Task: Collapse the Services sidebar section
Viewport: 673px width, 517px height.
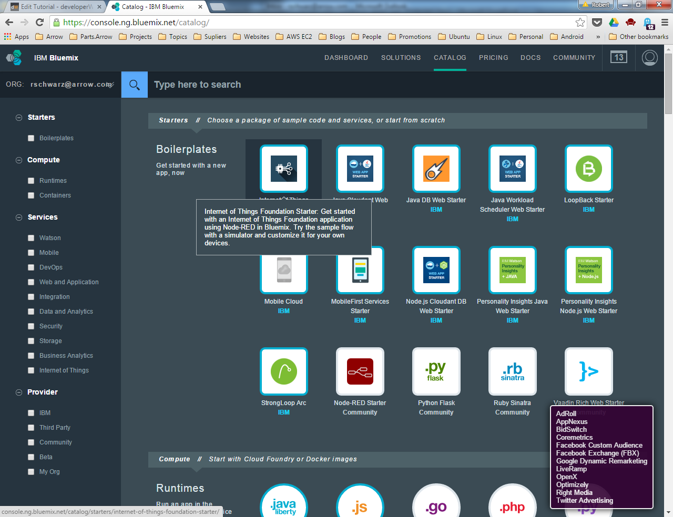Action: pos(19,218)
